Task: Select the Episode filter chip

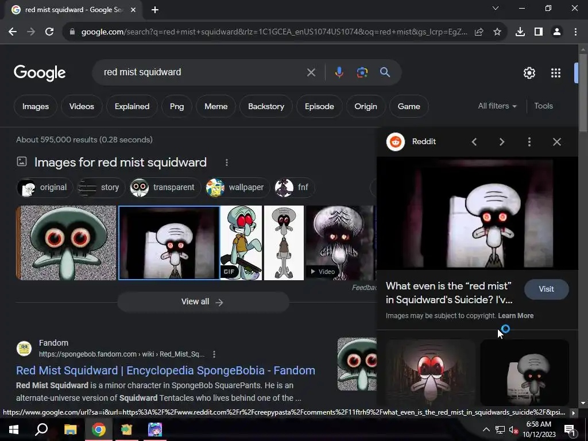Action: click(319, 106)
